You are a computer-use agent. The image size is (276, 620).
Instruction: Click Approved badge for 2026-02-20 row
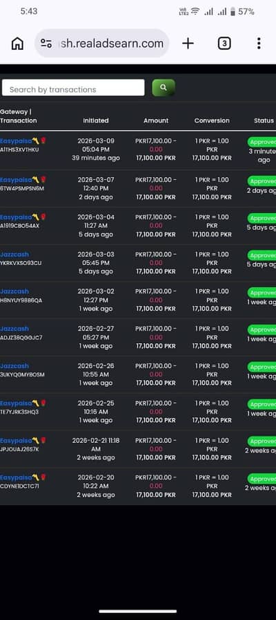[x=262, y=479]
